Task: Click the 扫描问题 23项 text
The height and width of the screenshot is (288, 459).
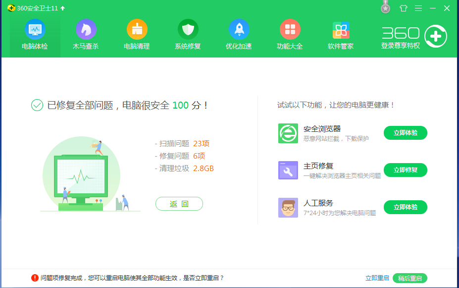Action: (x=182, y=144)
